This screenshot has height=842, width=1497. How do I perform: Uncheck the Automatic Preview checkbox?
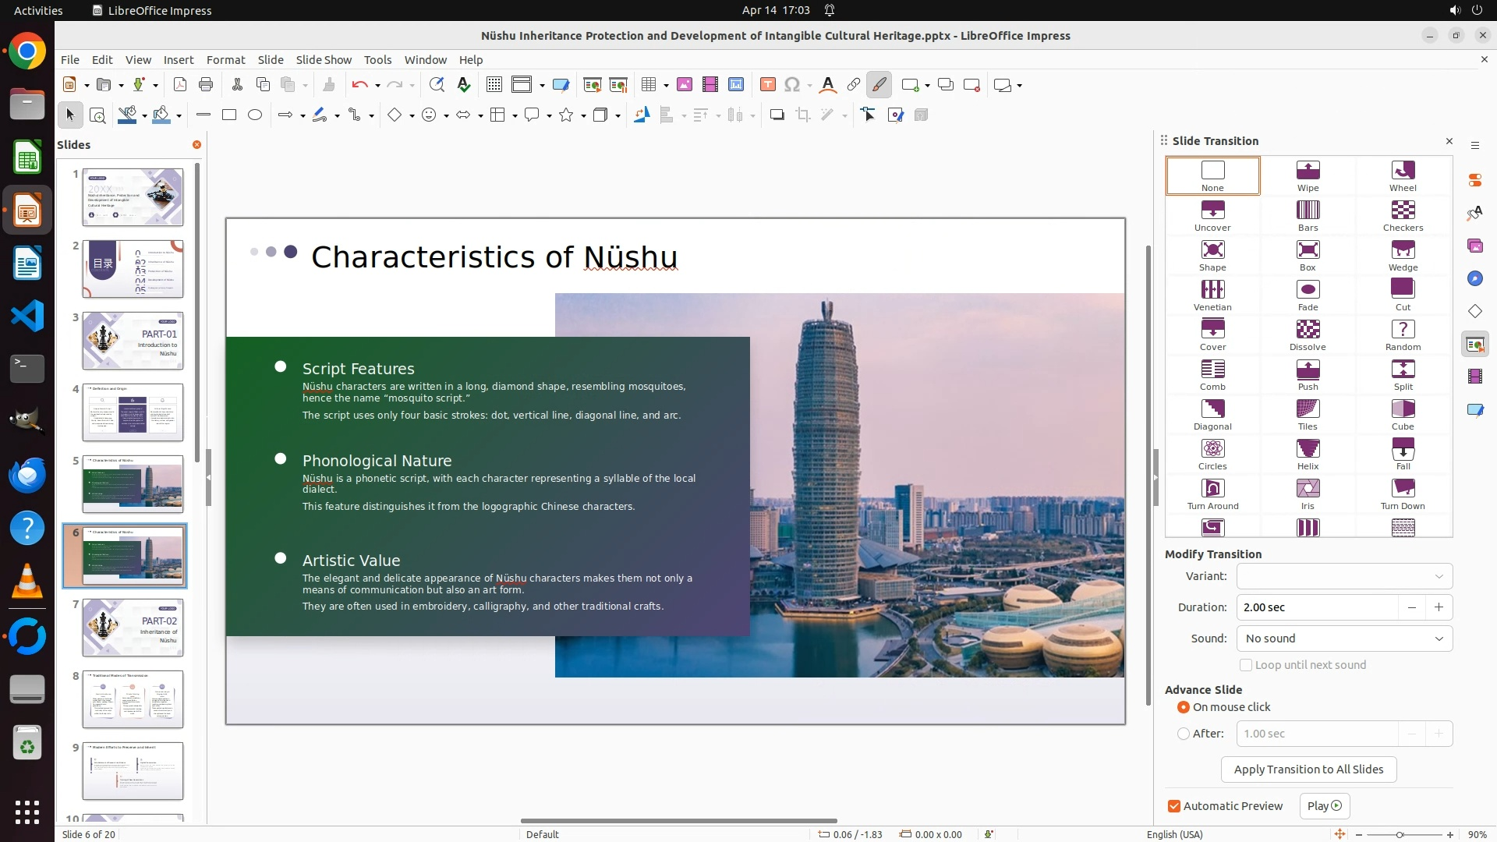[1174, 806]
